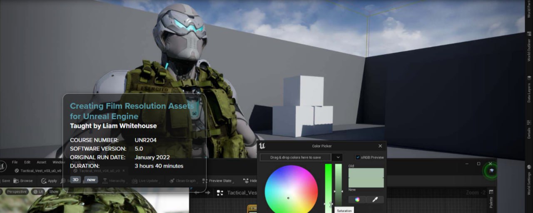533x213 pixels.
Task: Open the File menu in Material Editor
Action: pyautogui.click(x=15, y=162)
